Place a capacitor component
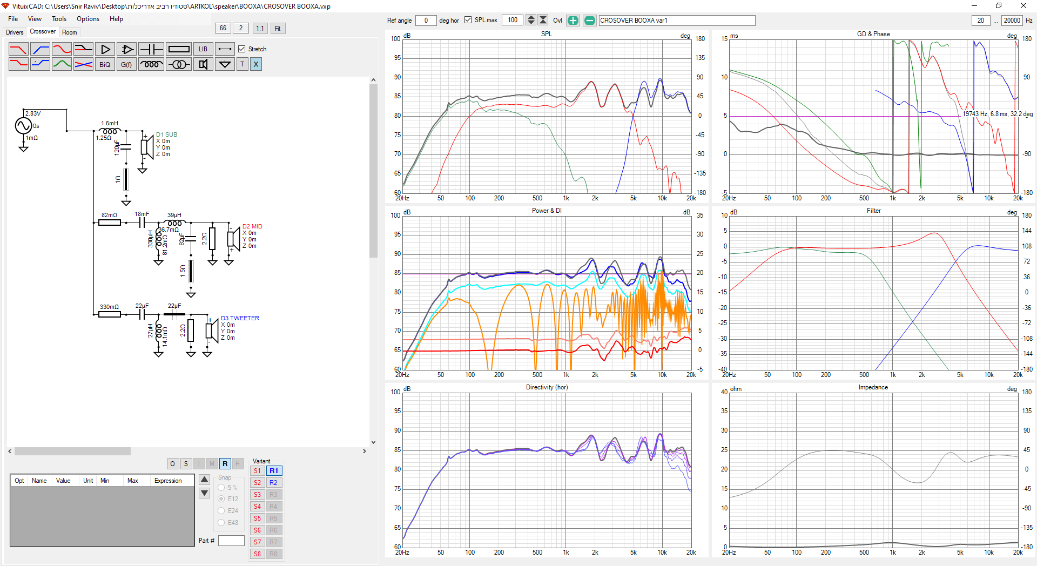Screen dimensions: 1037x566 point(151,49)
